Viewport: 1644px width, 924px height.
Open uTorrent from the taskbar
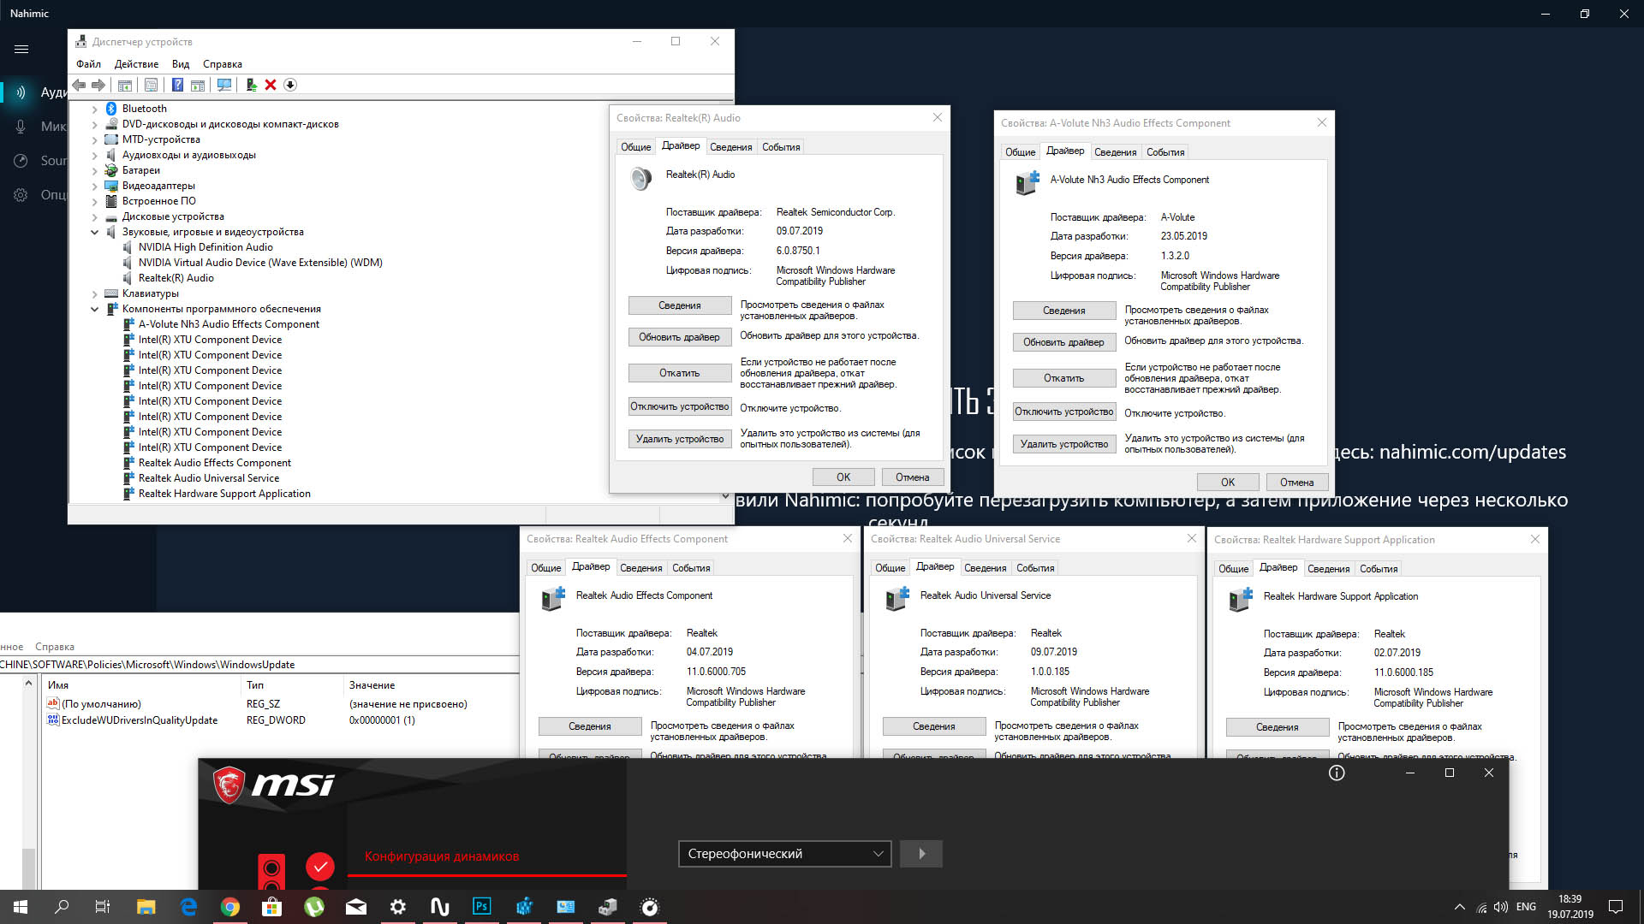point(314,907)
